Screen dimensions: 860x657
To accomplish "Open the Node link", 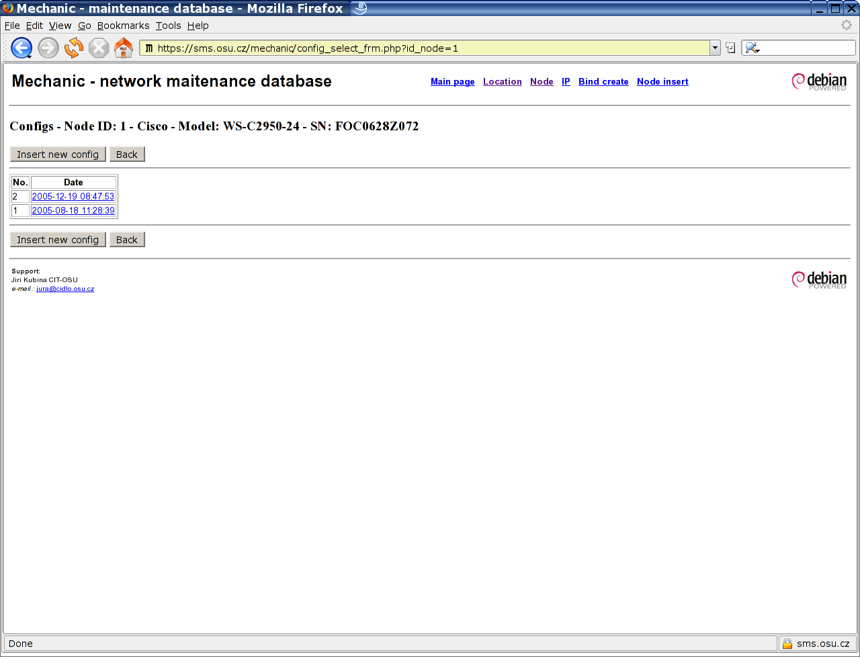I will [542, 82].
